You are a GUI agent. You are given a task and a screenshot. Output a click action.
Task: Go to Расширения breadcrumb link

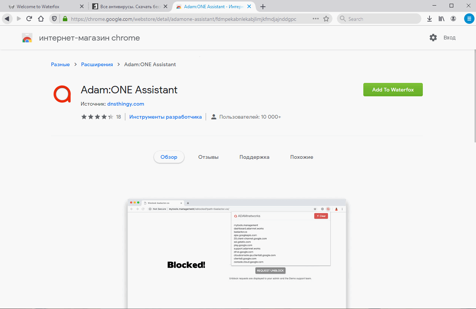click(x=97, y=64)
